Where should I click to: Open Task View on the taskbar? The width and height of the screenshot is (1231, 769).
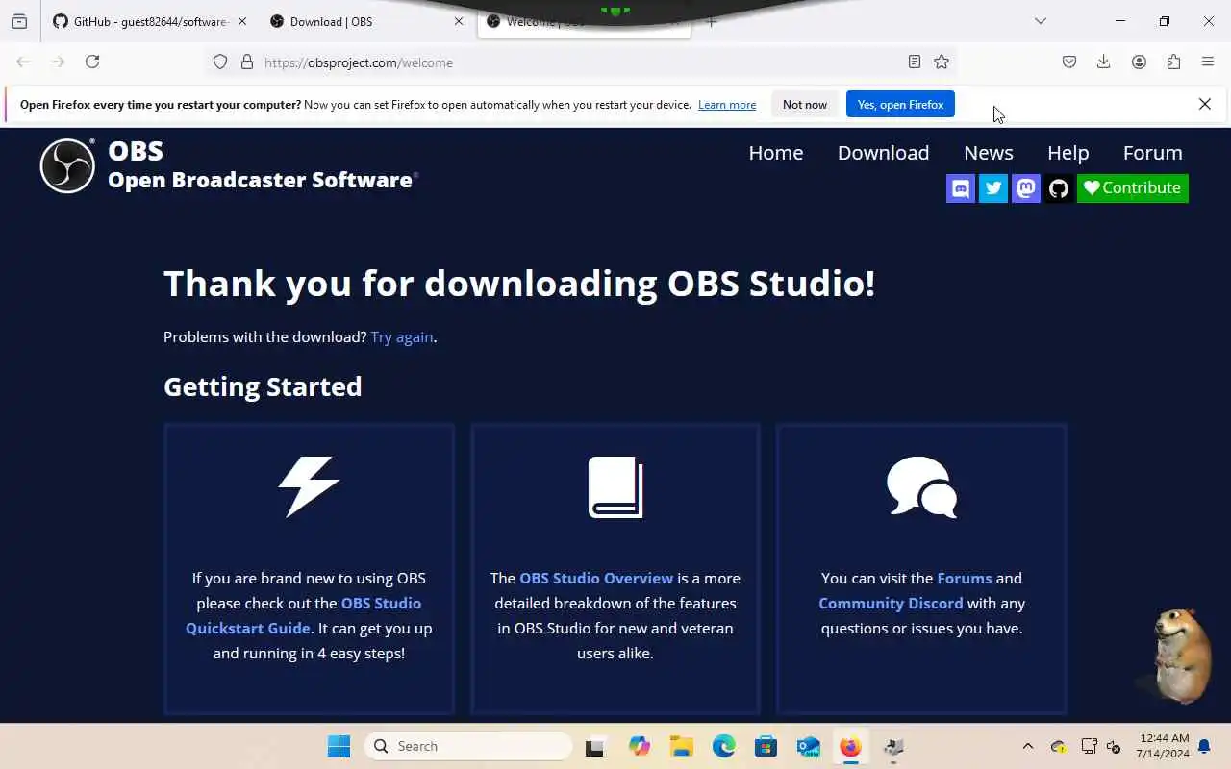click(595, 746)
